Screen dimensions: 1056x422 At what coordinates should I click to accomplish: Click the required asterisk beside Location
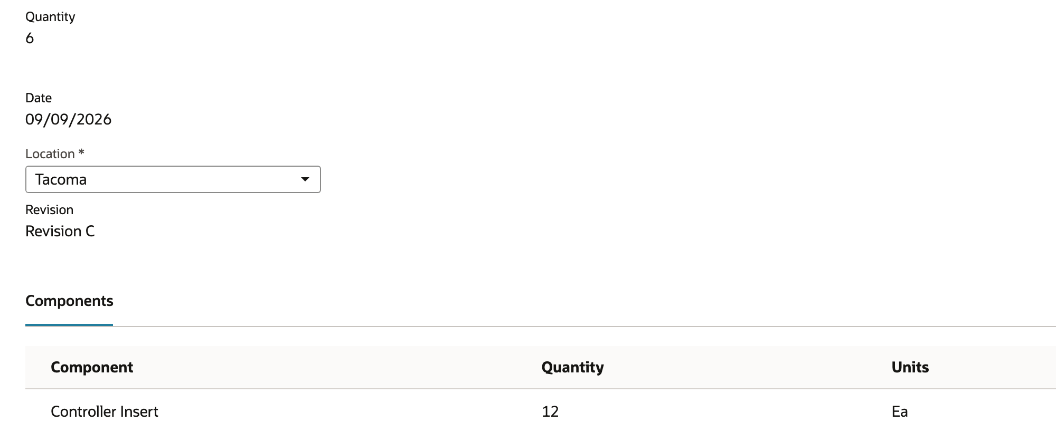point(81,152)
